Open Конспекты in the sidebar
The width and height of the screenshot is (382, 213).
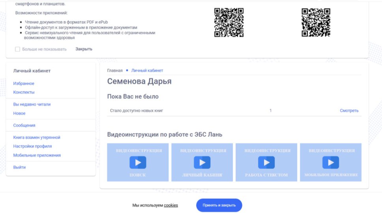tap(24, 92)
